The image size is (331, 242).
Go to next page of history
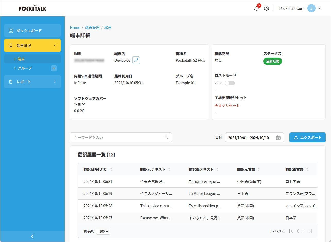304,231
